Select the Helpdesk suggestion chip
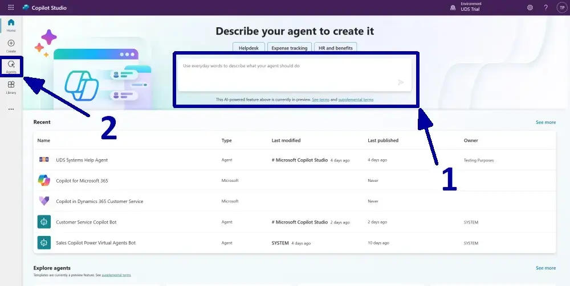 pos(249,48)
